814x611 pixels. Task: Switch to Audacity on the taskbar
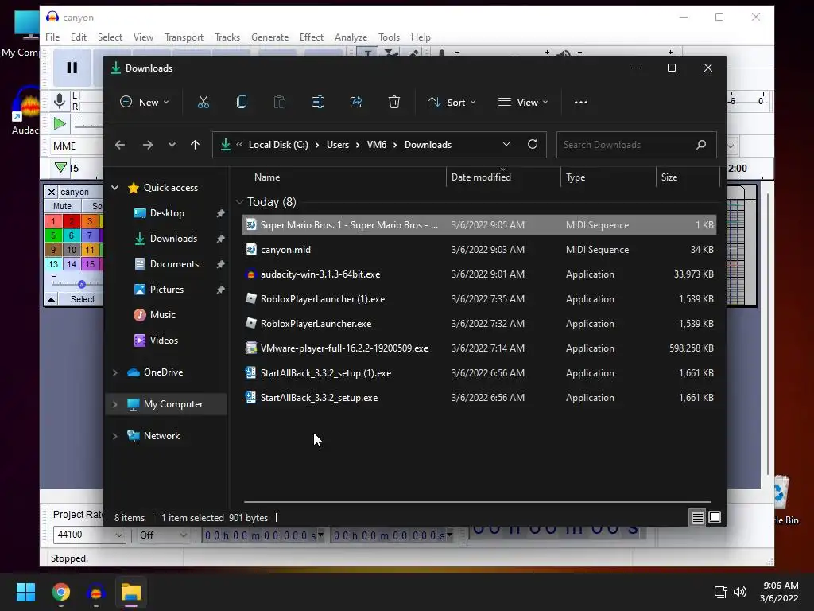click(x=96, y=592)
